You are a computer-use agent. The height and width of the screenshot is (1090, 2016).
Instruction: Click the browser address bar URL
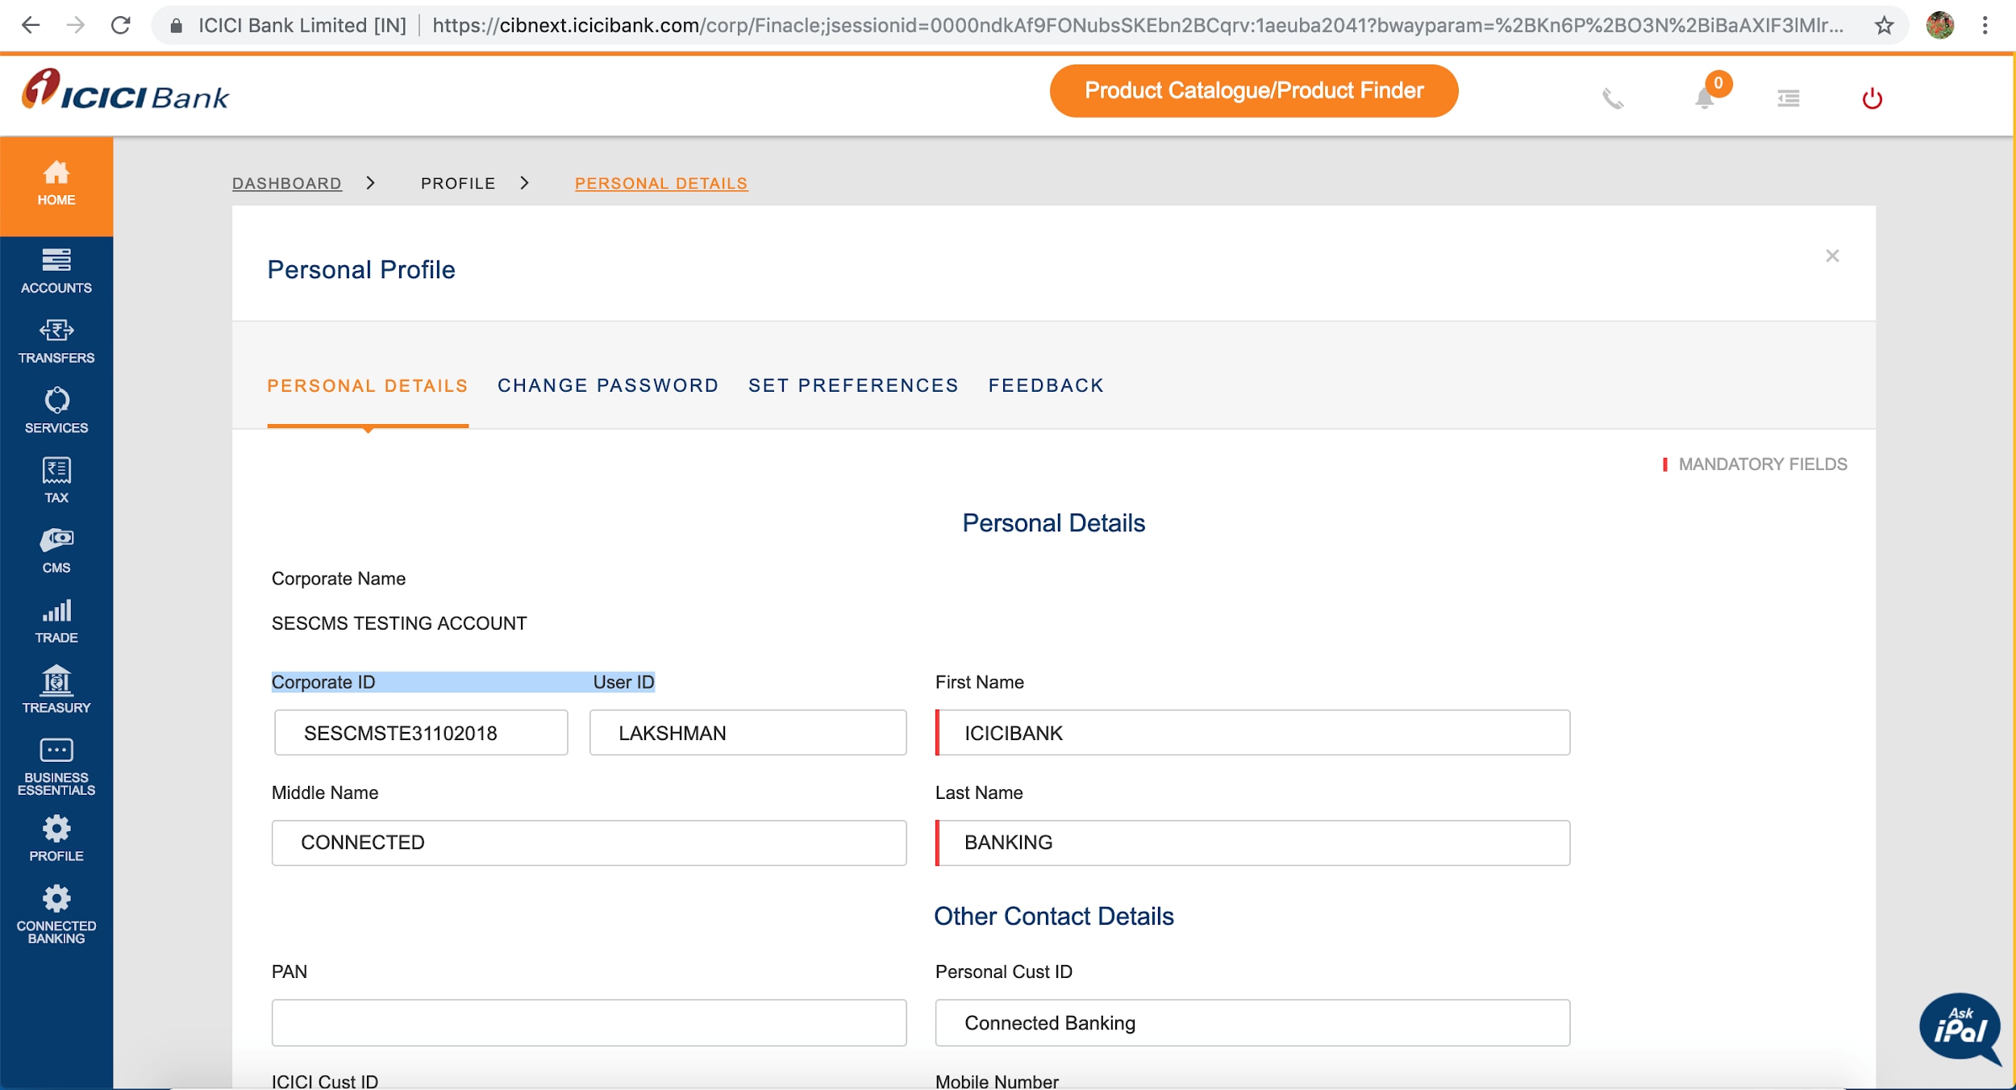[1137, 25]
